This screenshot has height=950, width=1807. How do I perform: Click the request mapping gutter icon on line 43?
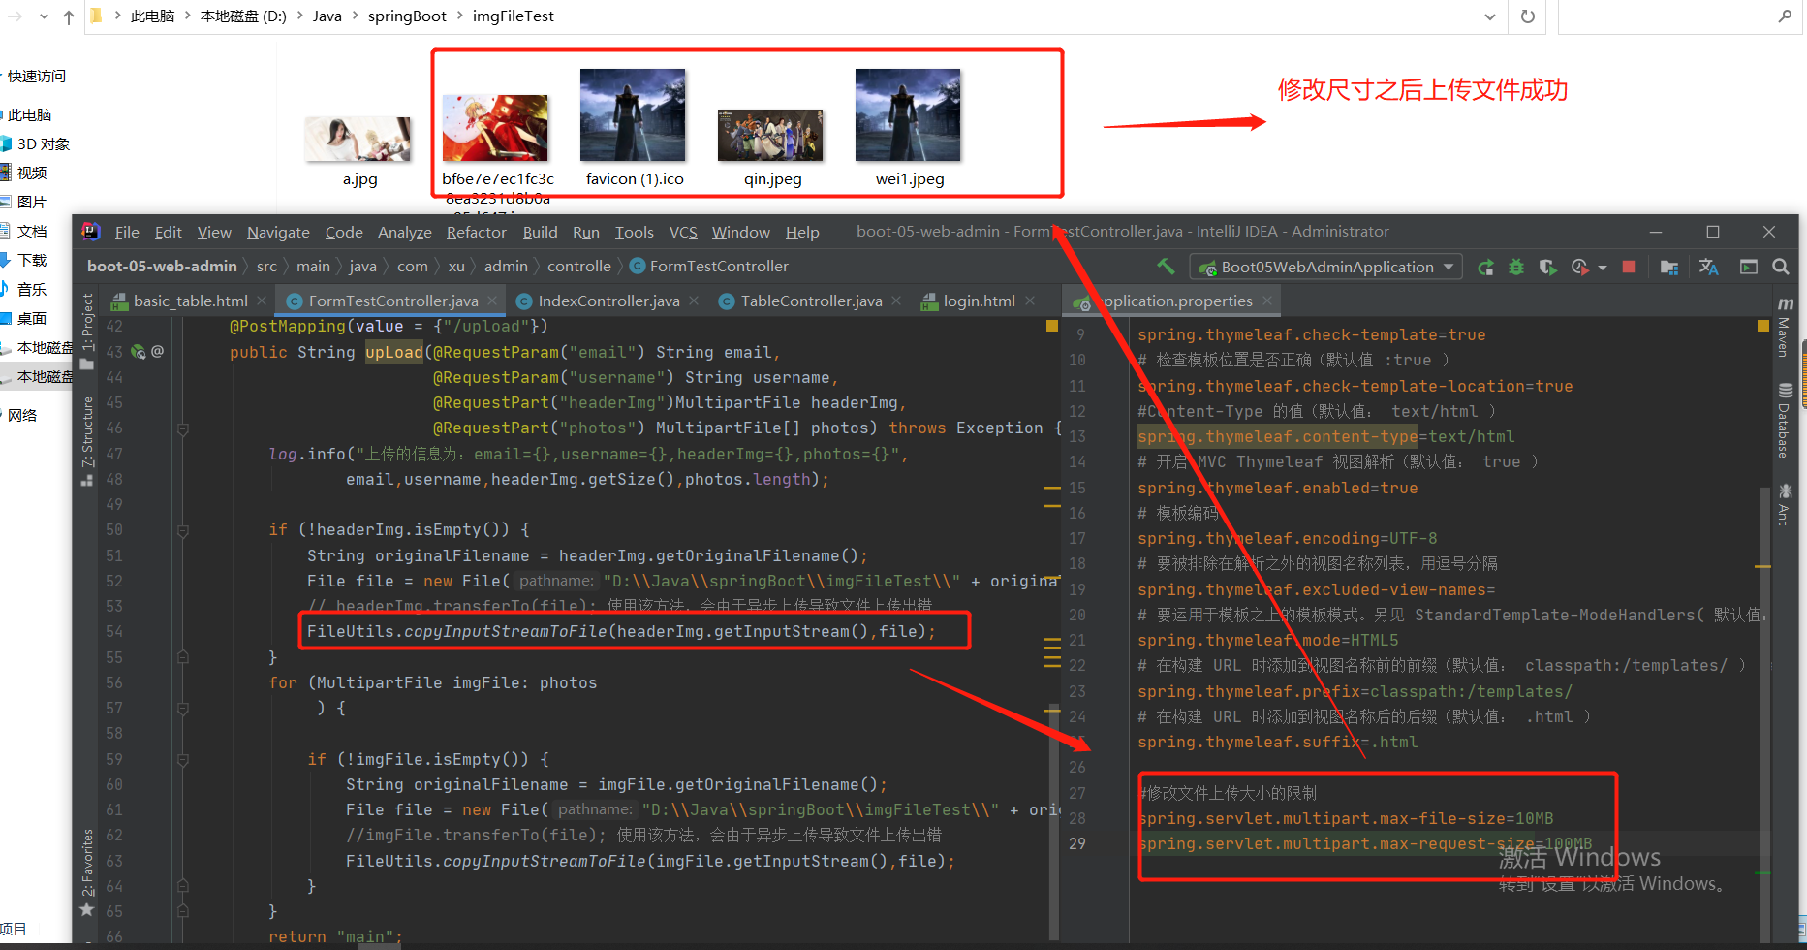138,352
